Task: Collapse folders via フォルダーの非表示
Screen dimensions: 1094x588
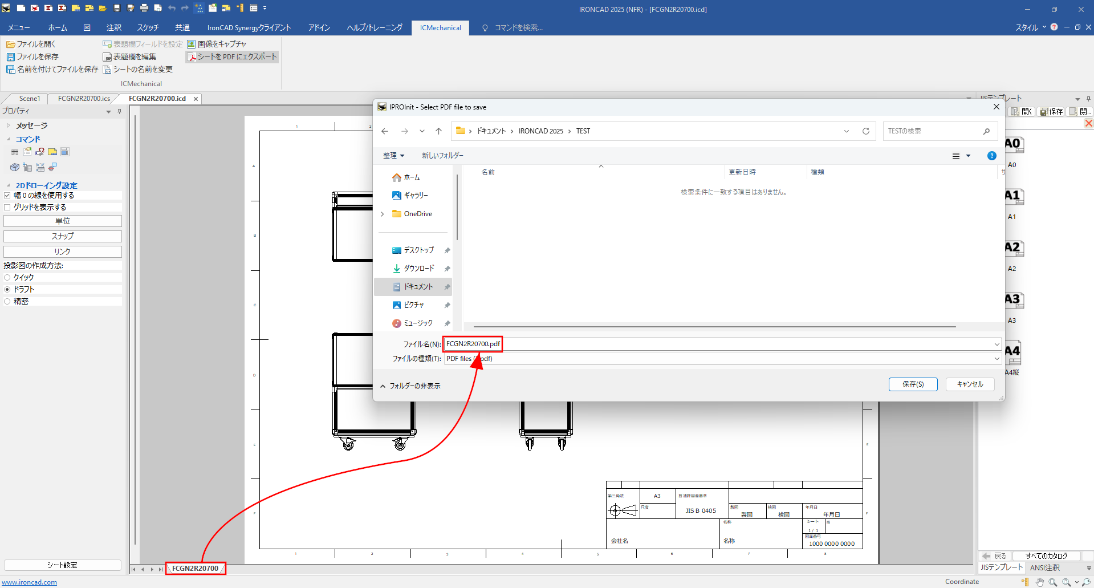Action: tap(410, 386)
